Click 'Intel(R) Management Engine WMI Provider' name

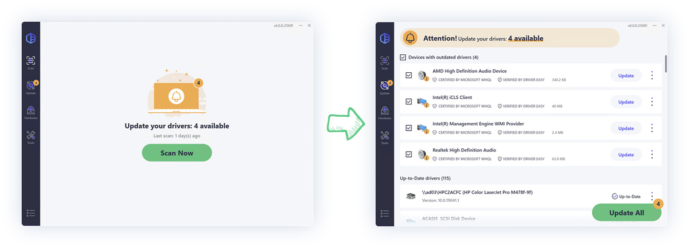tap(478, 124)
